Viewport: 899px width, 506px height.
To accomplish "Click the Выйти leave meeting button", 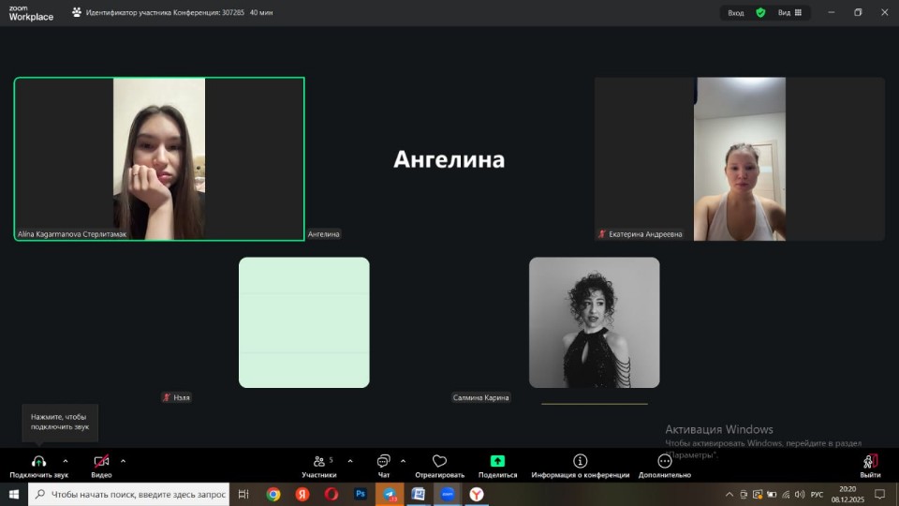I will 870,462.
